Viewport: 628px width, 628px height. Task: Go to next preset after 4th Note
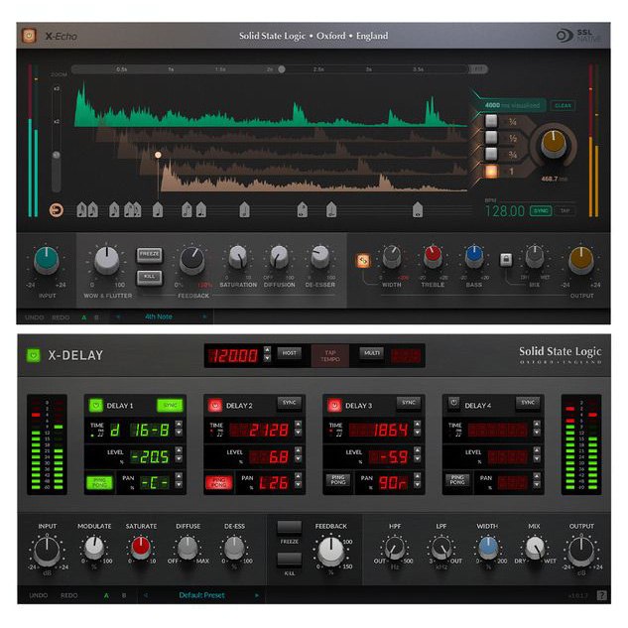point(204,316)
